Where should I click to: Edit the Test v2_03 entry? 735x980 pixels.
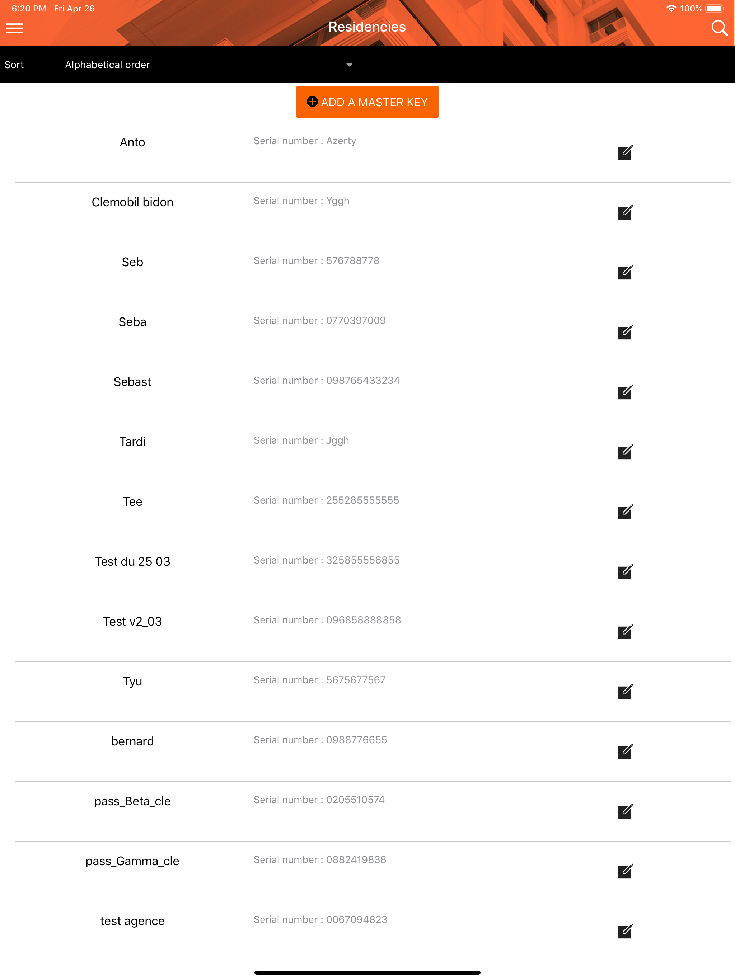point(624,631)
